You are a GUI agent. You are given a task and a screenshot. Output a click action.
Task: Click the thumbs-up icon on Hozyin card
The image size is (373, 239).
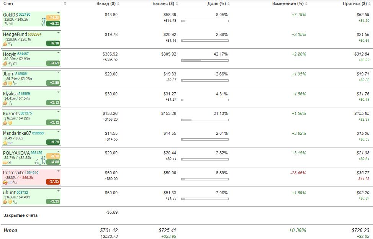(x=5, y=64)
